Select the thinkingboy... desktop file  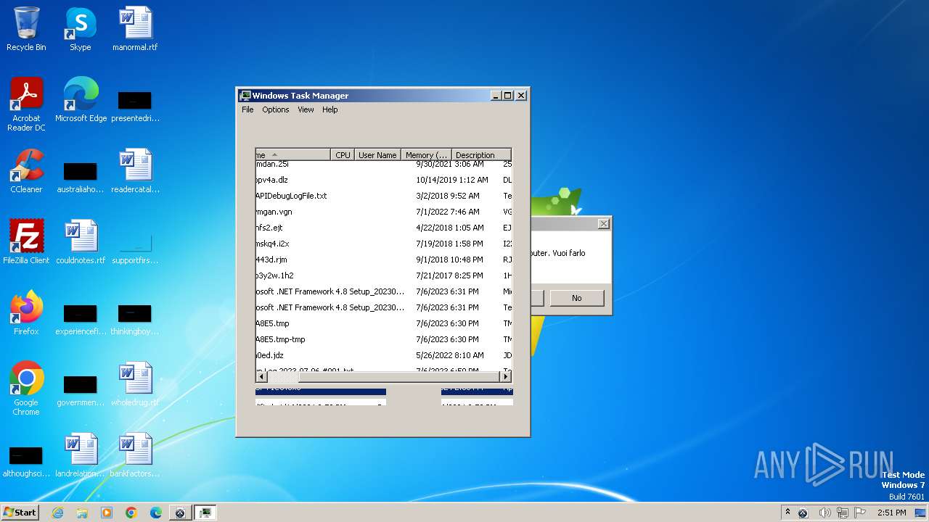(x=135, y=319)
